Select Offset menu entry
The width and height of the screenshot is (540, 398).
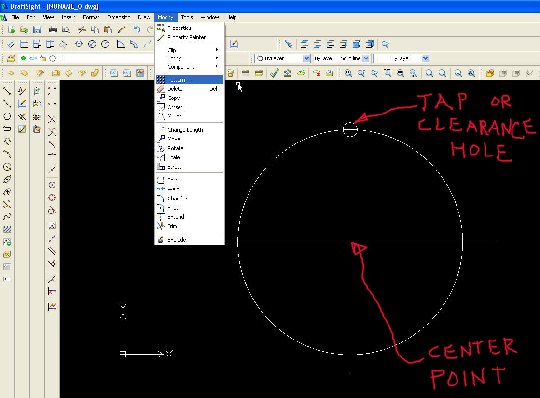[x=190, y=107]
